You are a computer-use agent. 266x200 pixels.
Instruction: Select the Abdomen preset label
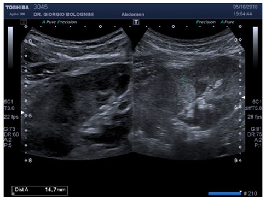[133, 14]
